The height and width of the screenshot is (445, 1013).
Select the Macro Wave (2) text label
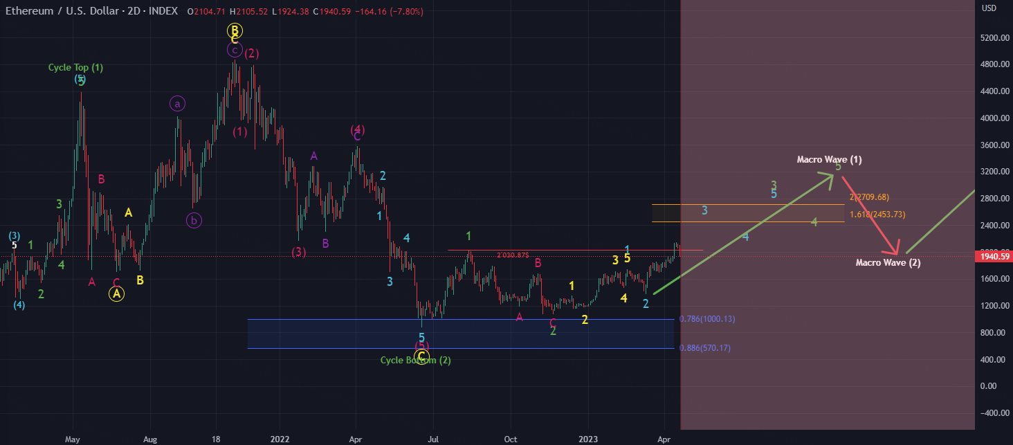(888, 263)
